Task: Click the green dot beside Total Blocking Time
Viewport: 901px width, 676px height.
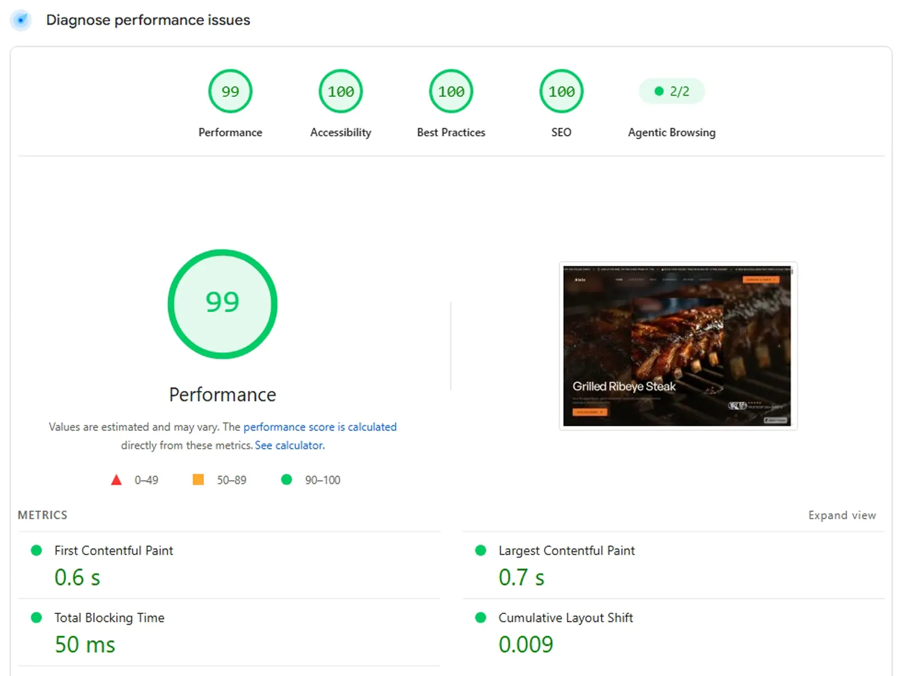Action: [x=37, y=617]
